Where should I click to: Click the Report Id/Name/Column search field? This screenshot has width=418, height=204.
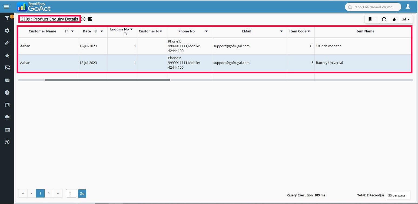coord(373,7)
